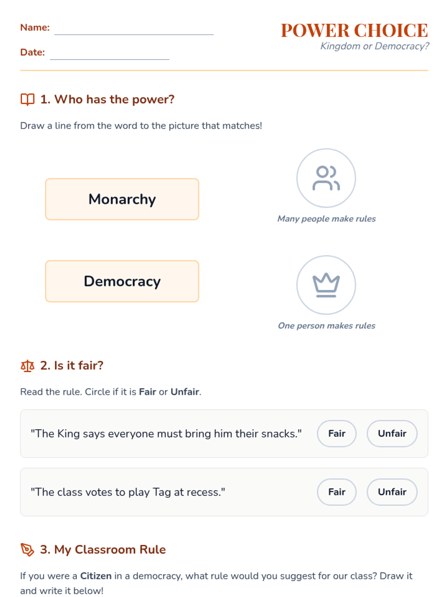This screenshot has height=597, width=448.
Task: Click the Monarchy word box
Action: click(x=122, y=199)
